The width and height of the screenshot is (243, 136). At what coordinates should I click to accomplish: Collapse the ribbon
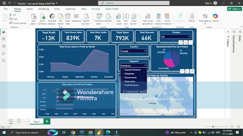click(241, 27)
